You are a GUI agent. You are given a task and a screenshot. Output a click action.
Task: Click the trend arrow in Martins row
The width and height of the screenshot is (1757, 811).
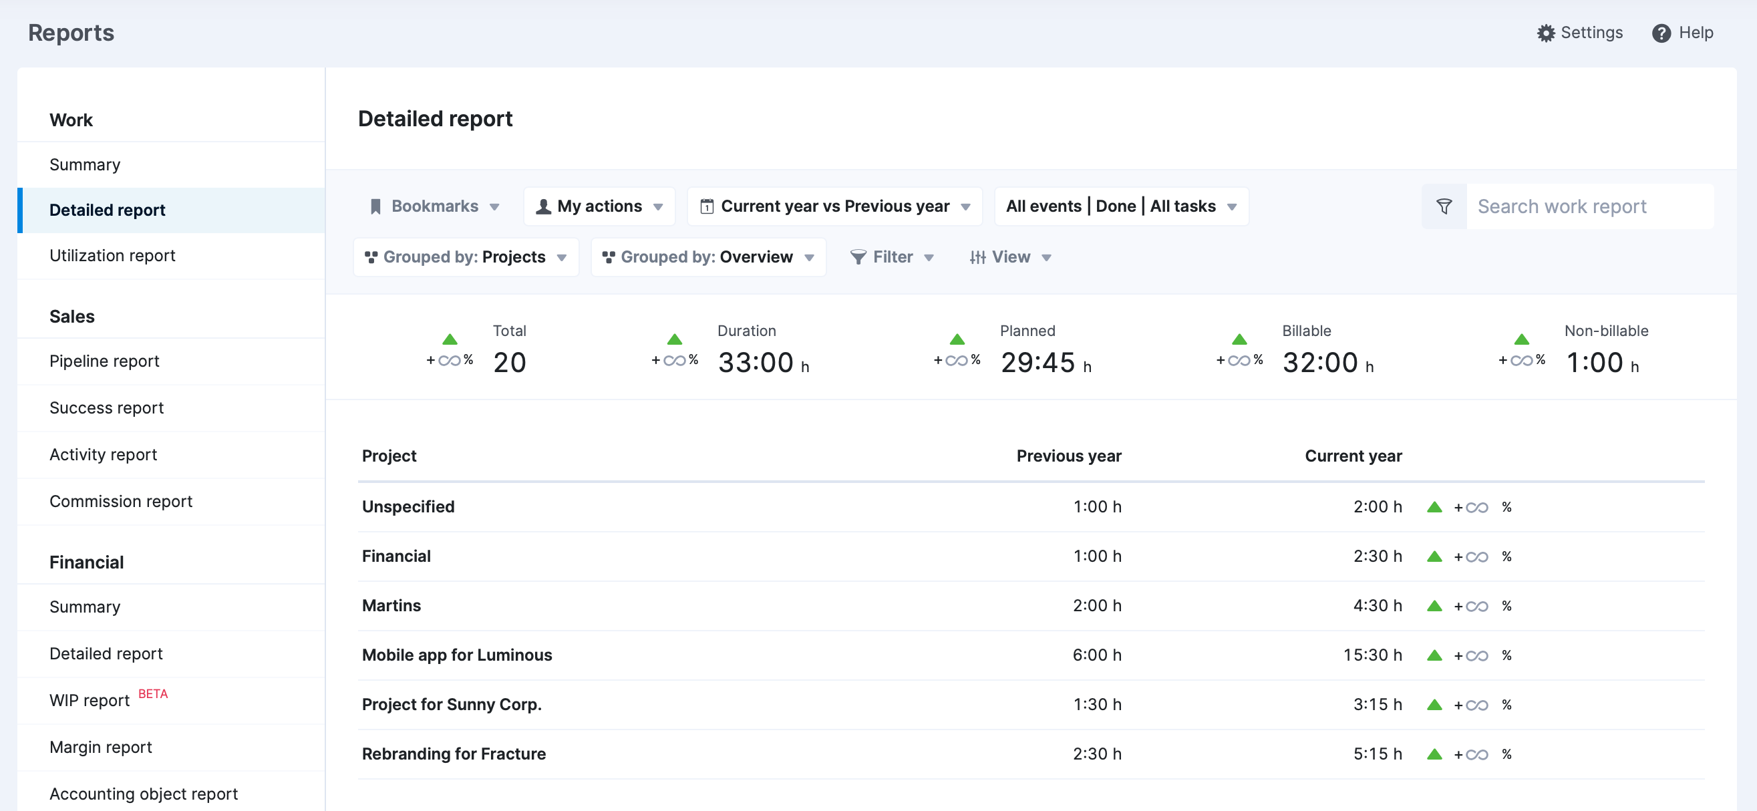[1434, 606]
